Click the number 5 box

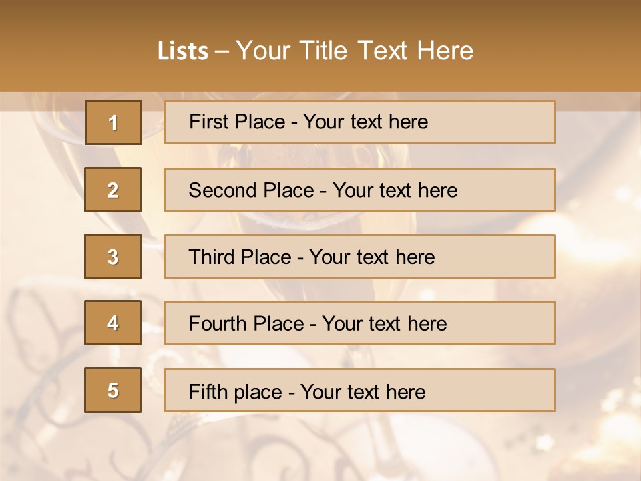(x=113, y=390)
